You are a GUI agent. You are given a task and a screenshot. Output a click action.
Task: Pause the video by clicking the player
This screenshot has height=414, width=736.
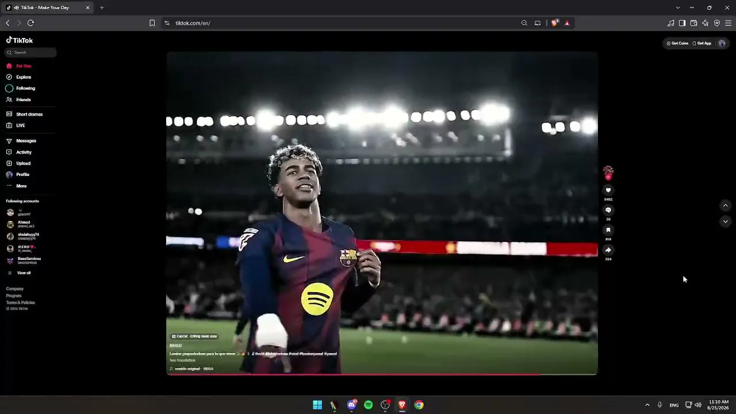point(382,213)
